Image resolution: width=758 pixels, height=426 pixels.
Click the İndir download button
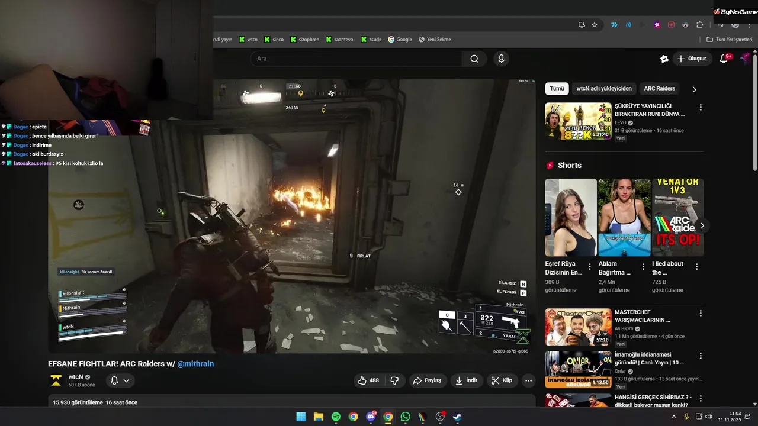pos(466,380)
